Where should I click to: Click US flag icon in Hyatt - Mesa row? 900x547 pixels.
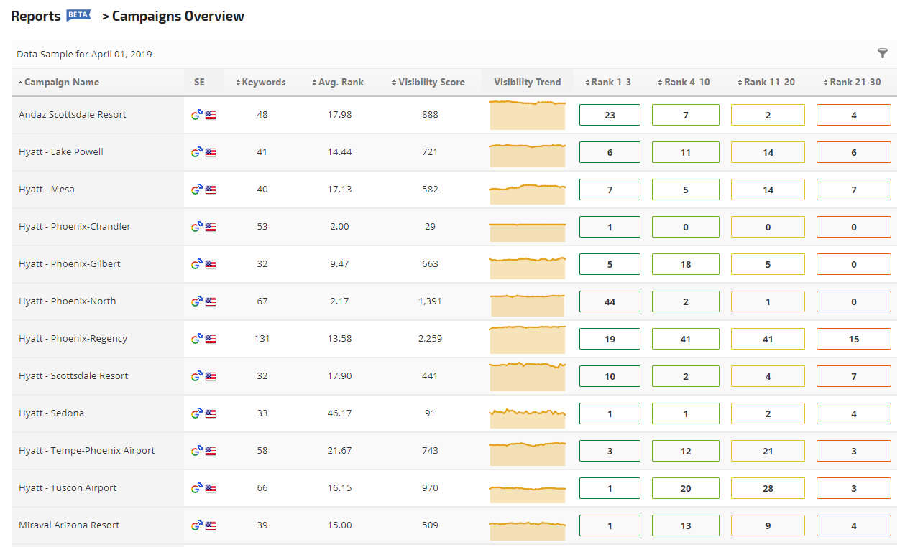pyautogui.click(x=211, y=190)
